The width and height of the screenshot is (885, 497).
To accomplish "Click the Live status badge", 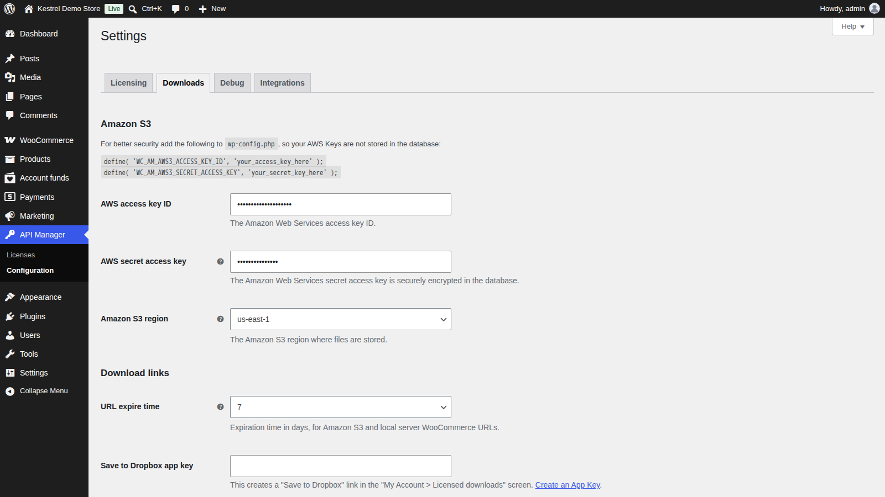I will point(114,9).
